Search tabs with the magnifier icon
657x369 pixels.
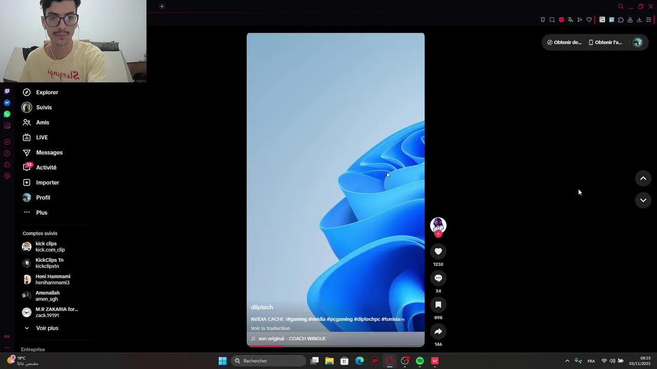point(621,7)
